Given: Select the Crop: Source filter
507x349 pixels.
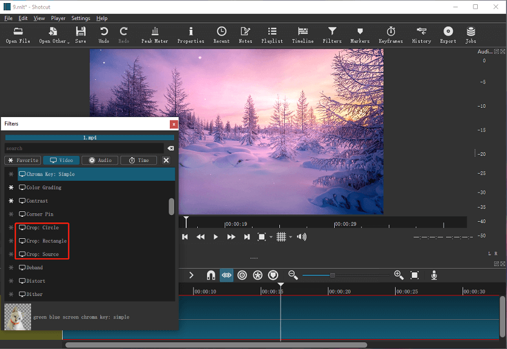Looking at the screenshot, I should (x=96, y=254).
